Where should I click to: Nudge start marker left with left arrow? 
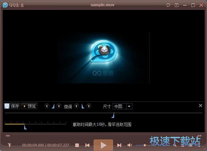pyautogui.click(x=47, y=106)
